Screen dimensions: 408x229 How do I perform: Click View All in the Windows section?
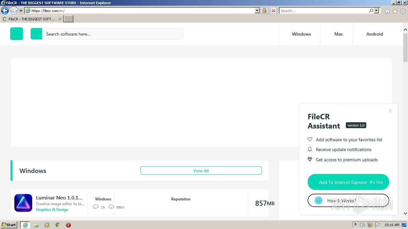(x=201, y=170)
